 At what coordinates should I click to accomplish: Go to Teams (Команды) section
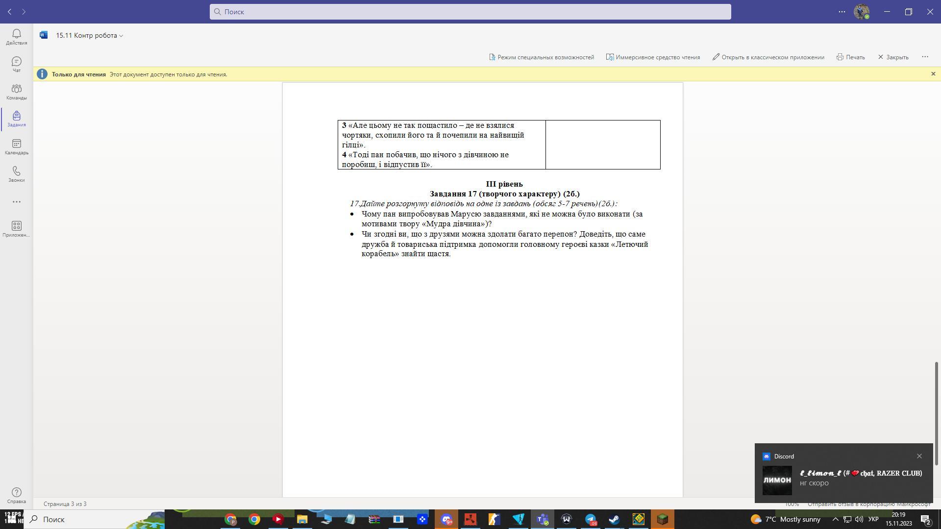click(x=16, y=91)
